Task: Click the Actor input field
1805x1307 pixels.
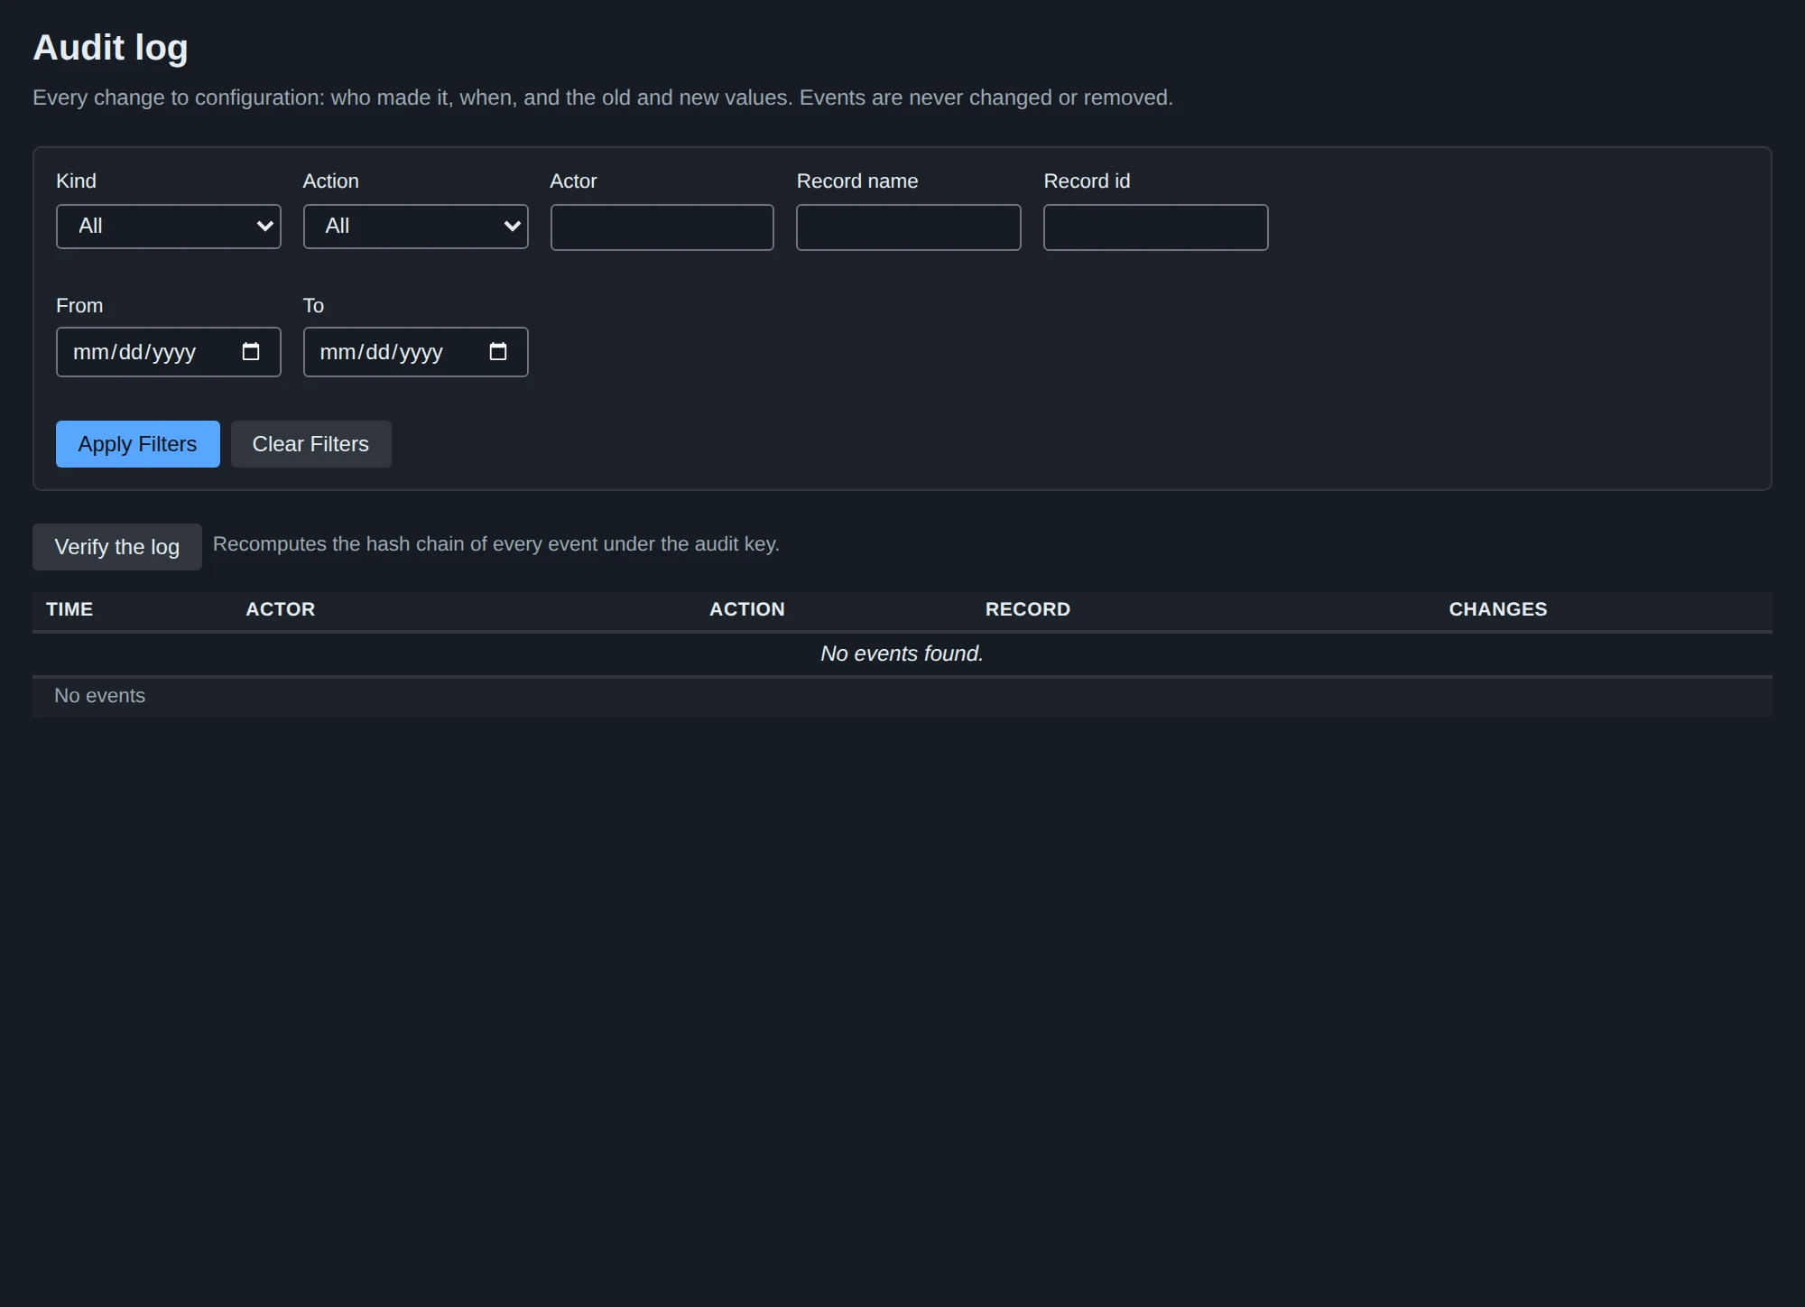Action: (662, 227)
